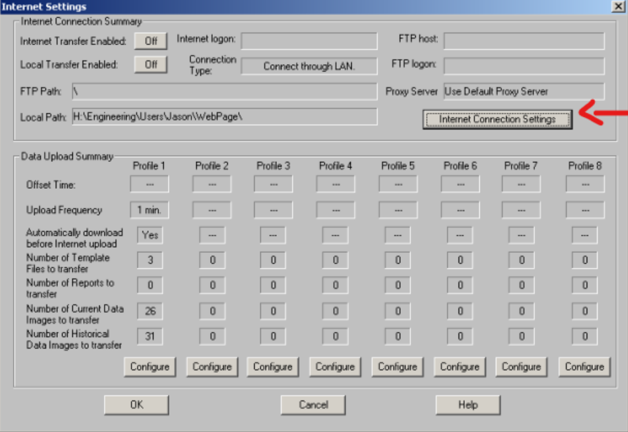
Task: Select the FTP Path field
Action: point(224,92)
